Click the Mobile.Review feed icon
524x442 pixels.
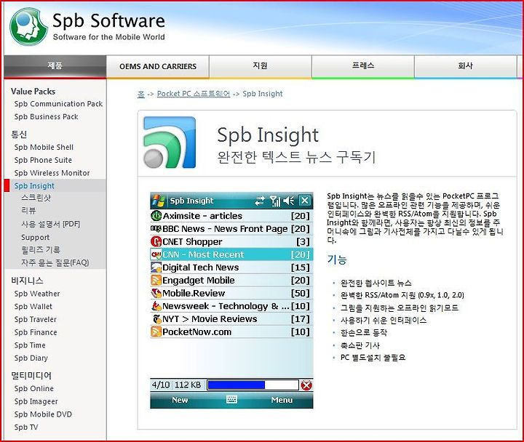[156, 293]
